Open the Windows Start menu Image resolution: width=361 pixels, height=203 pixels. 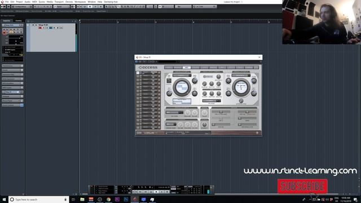pyautogui.click(x=4, y=199)
